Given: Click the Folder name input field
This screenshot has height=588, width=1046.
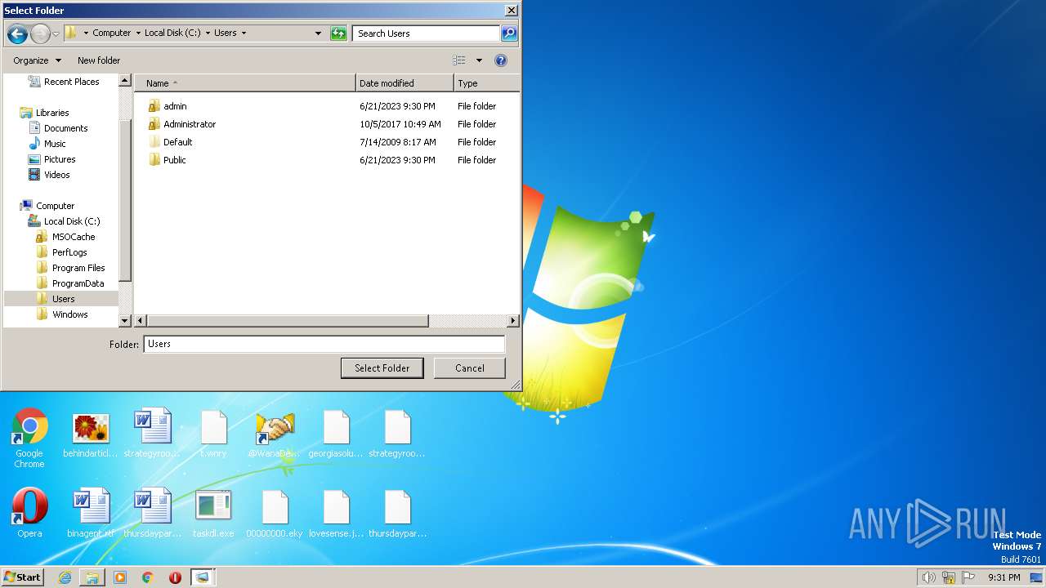Looking at the screenshot, I should 324,344.
